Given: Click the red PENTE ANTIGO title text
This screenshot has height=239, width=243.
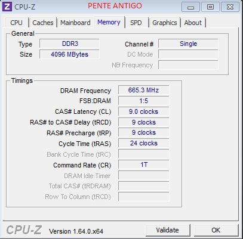Looking at the screenshot, I should point(115,6).
